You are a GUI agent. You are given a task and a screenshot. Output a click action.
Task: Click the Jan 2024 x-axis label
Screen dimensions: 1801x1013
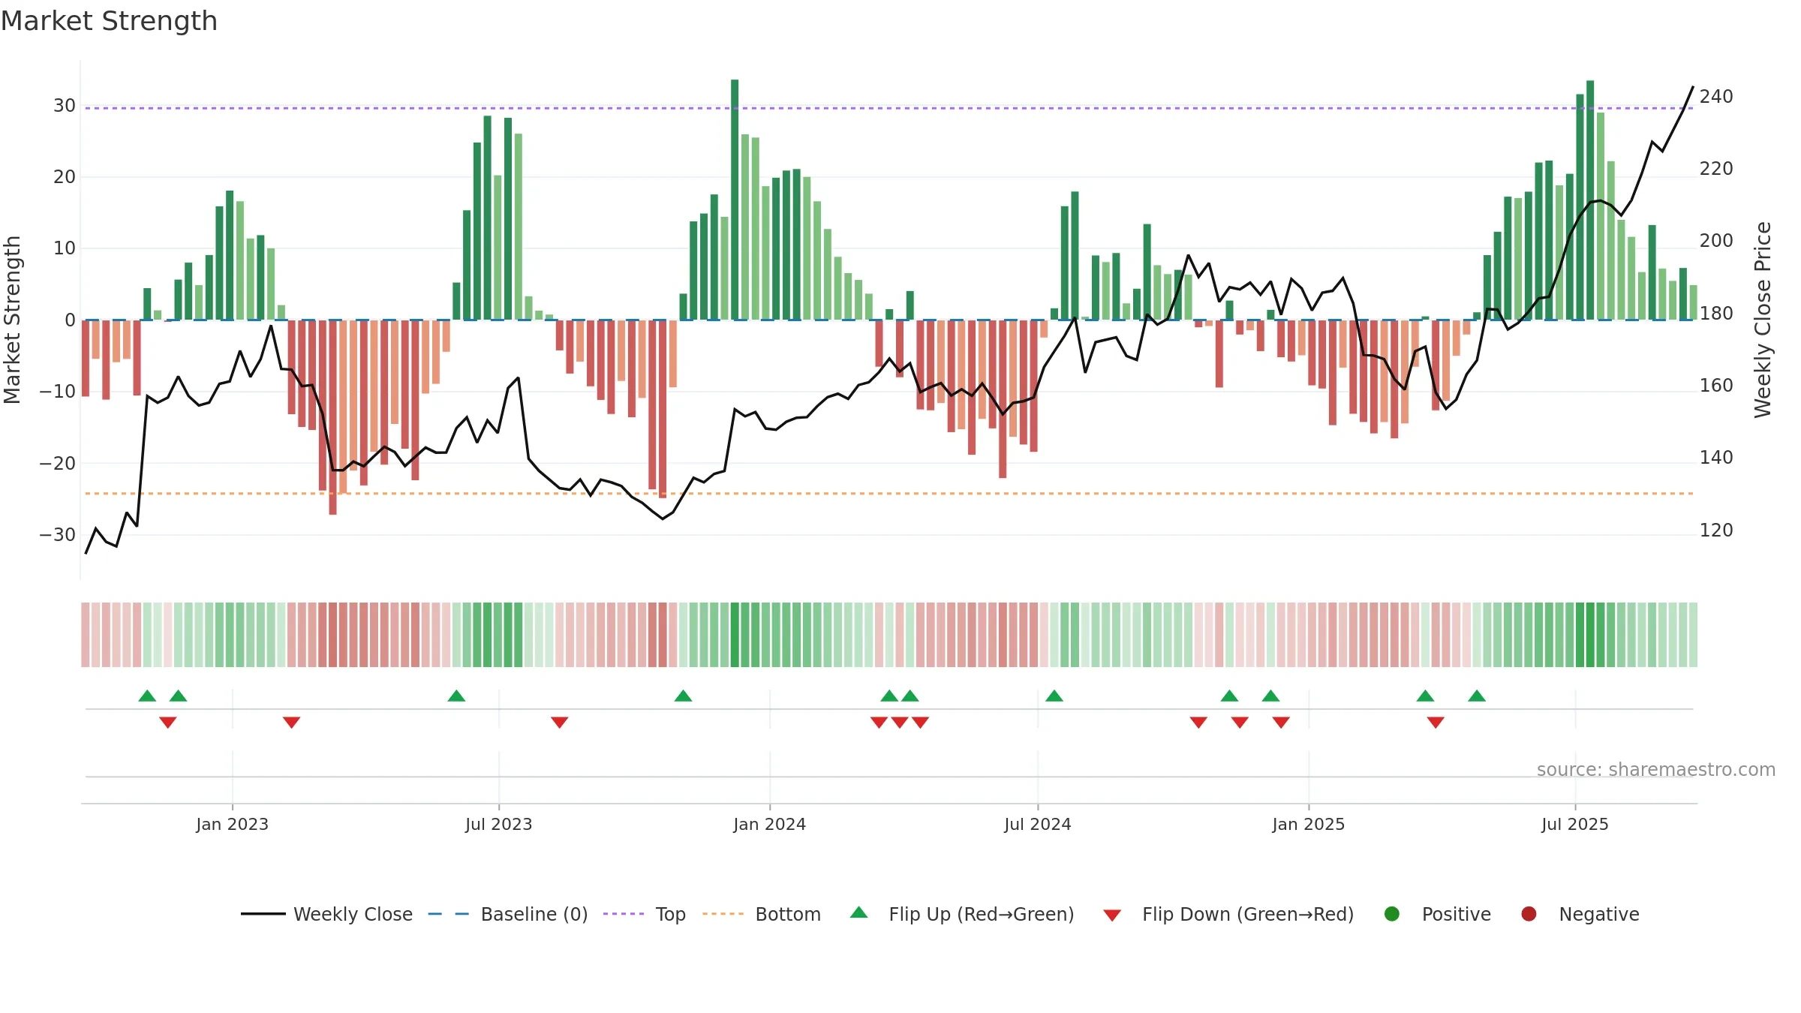(x=769, y=824)
